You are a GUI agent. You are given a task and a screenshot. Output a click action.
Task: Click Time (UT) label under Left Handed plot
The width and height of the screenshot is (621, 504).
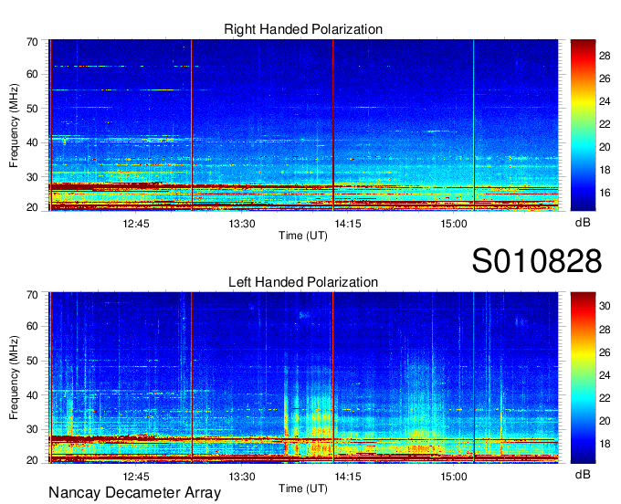point(303,488)
